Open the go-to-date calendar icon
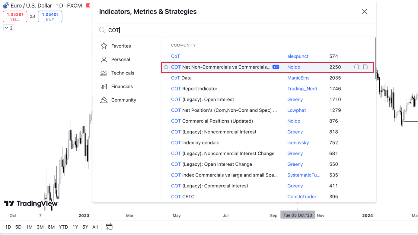The image size is (418, 235). coord(109,227)
